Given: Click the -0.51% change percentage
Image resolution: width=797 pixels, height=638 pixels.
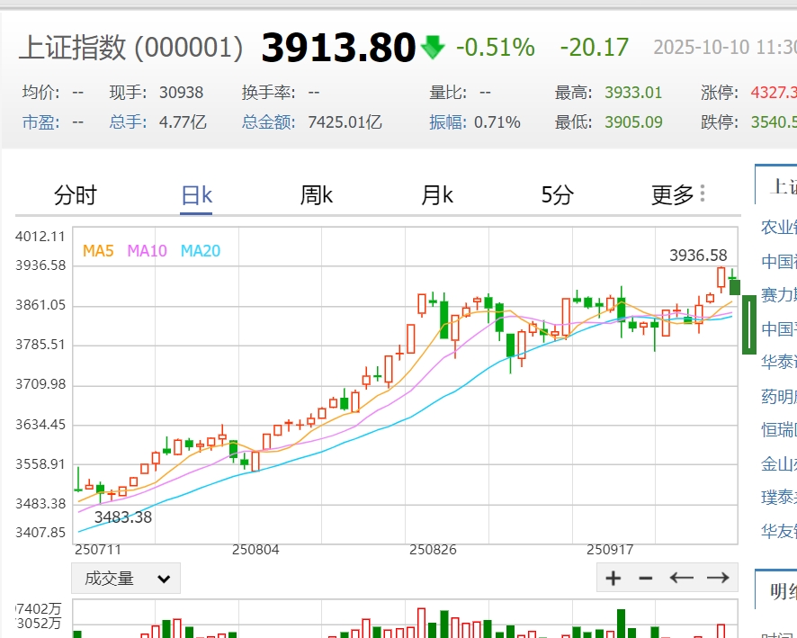Looking at the screenshot, I should click(496, 48).
